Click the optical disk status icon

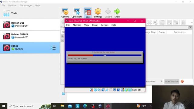(x=95, y=90)
